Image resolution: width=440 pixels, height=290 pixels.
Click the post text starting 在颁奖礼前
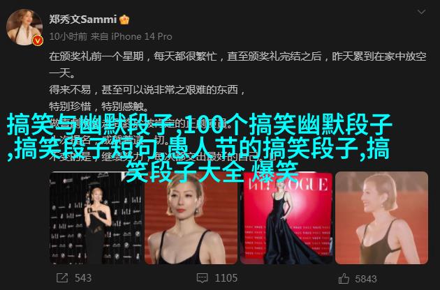(238, 65)
